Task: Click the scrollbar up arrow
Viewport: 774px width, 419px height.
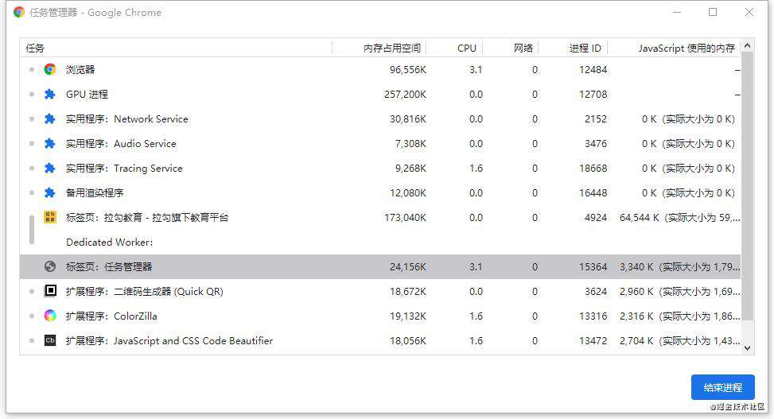Action: tap(747, 46)
